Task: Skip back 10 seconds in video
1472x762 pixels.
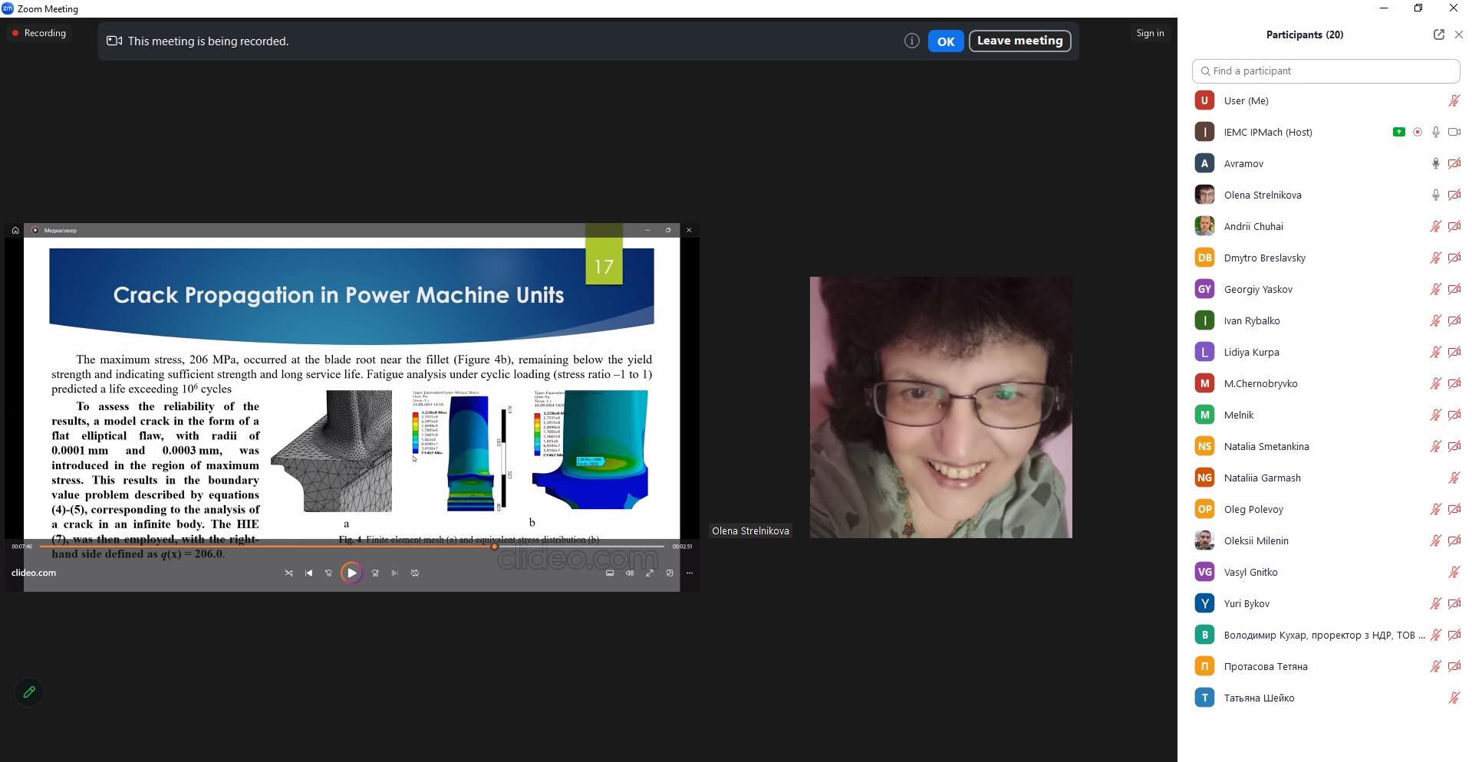Action: (x=328, y=573)
